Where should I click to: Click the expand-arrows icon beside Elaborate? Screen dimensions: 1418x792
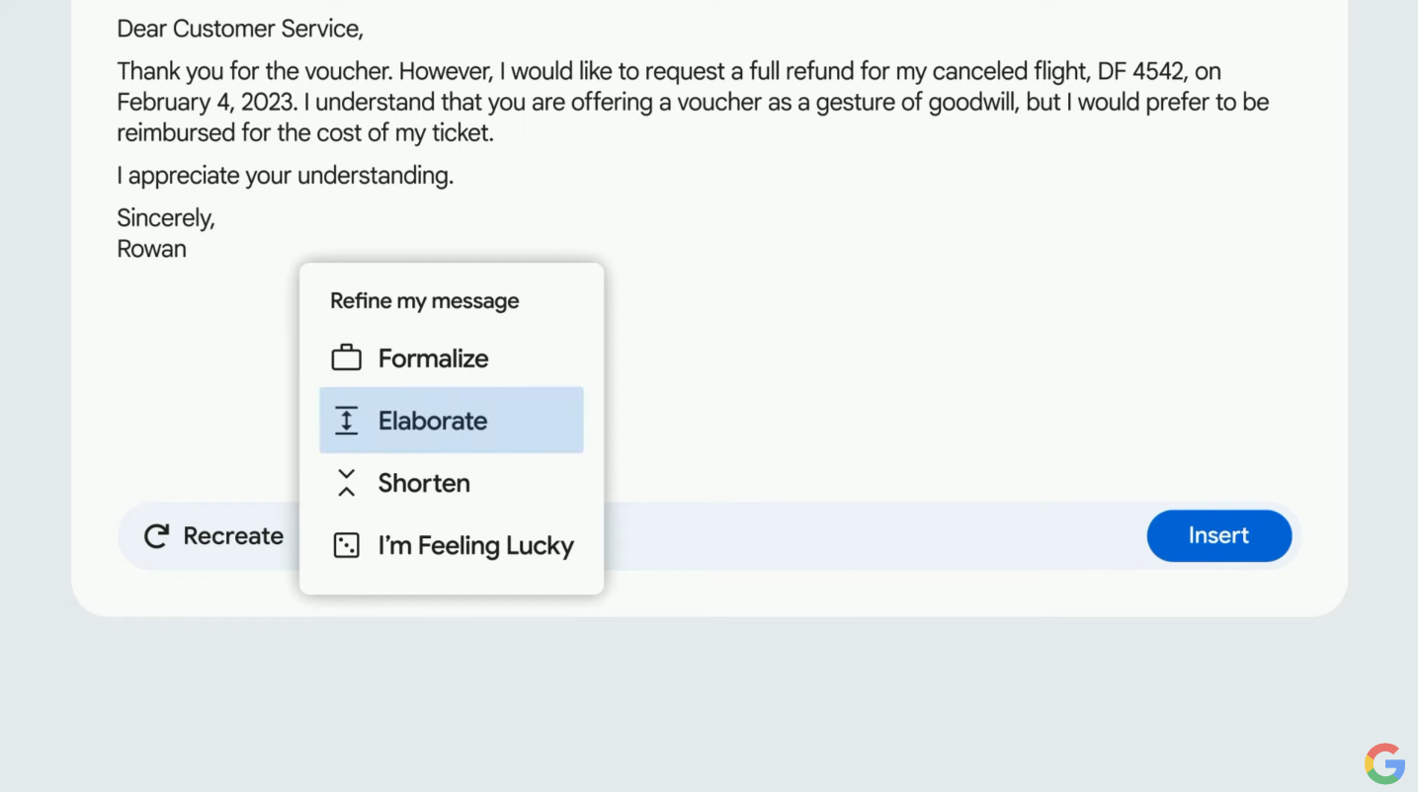[346, 421]
